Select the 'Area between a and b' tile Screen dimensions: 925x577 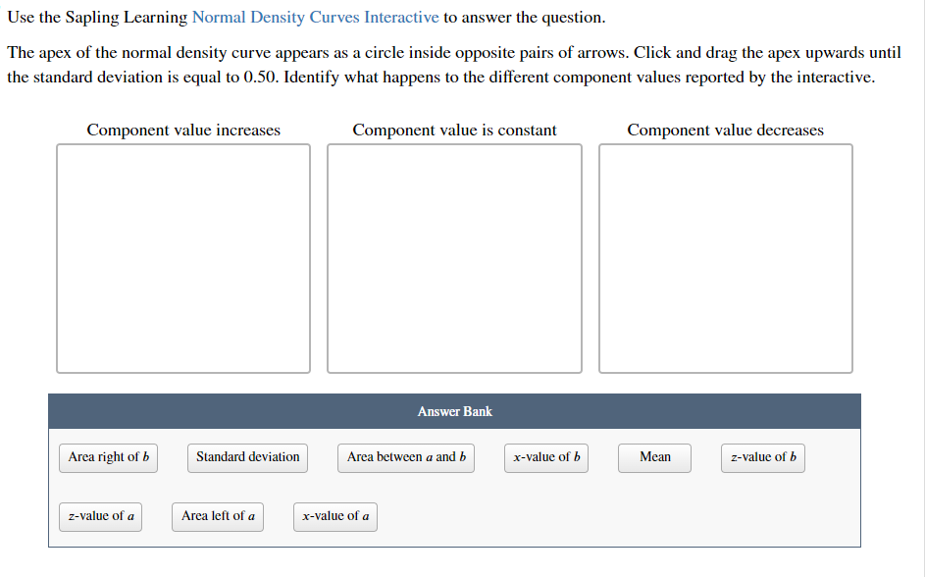point(405,457)
